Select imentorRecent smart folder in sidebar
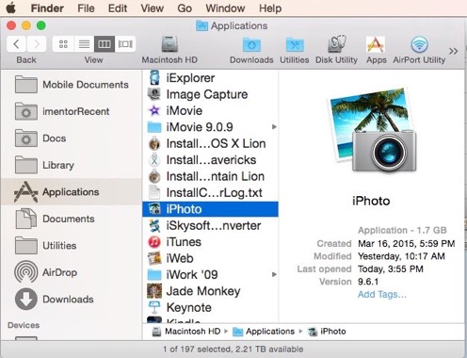The image size is (467, 358). 72,111
